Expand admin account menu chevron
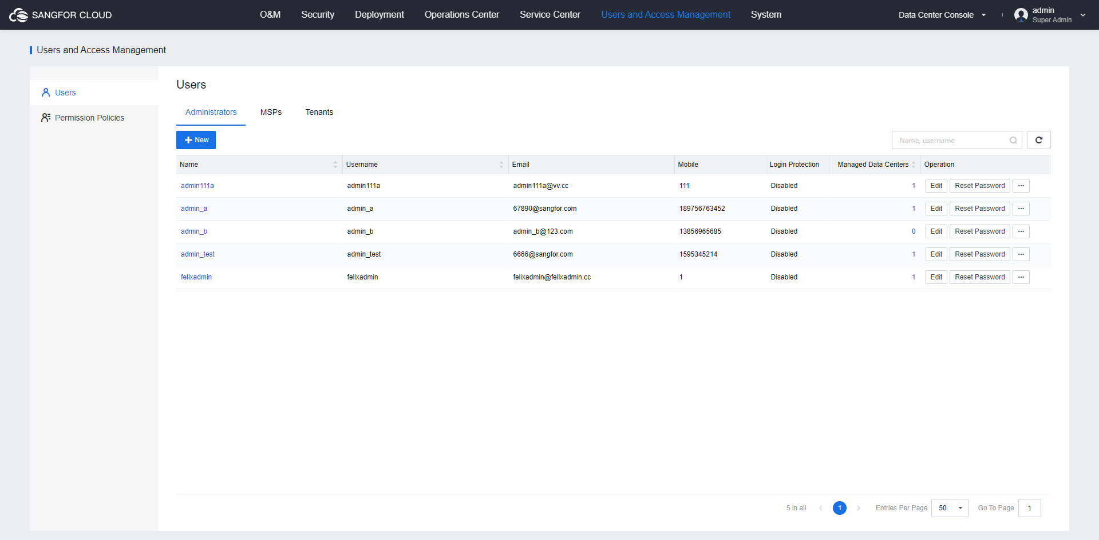The height and width of the screenshot is (540, 1099). [x=1083, y=15]
